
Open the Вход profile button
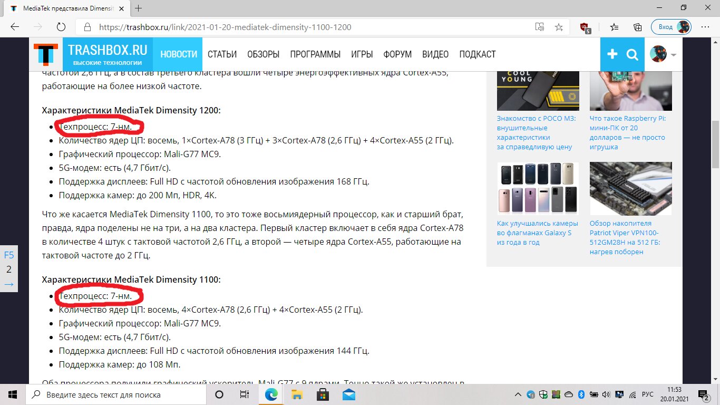[671, 27]
